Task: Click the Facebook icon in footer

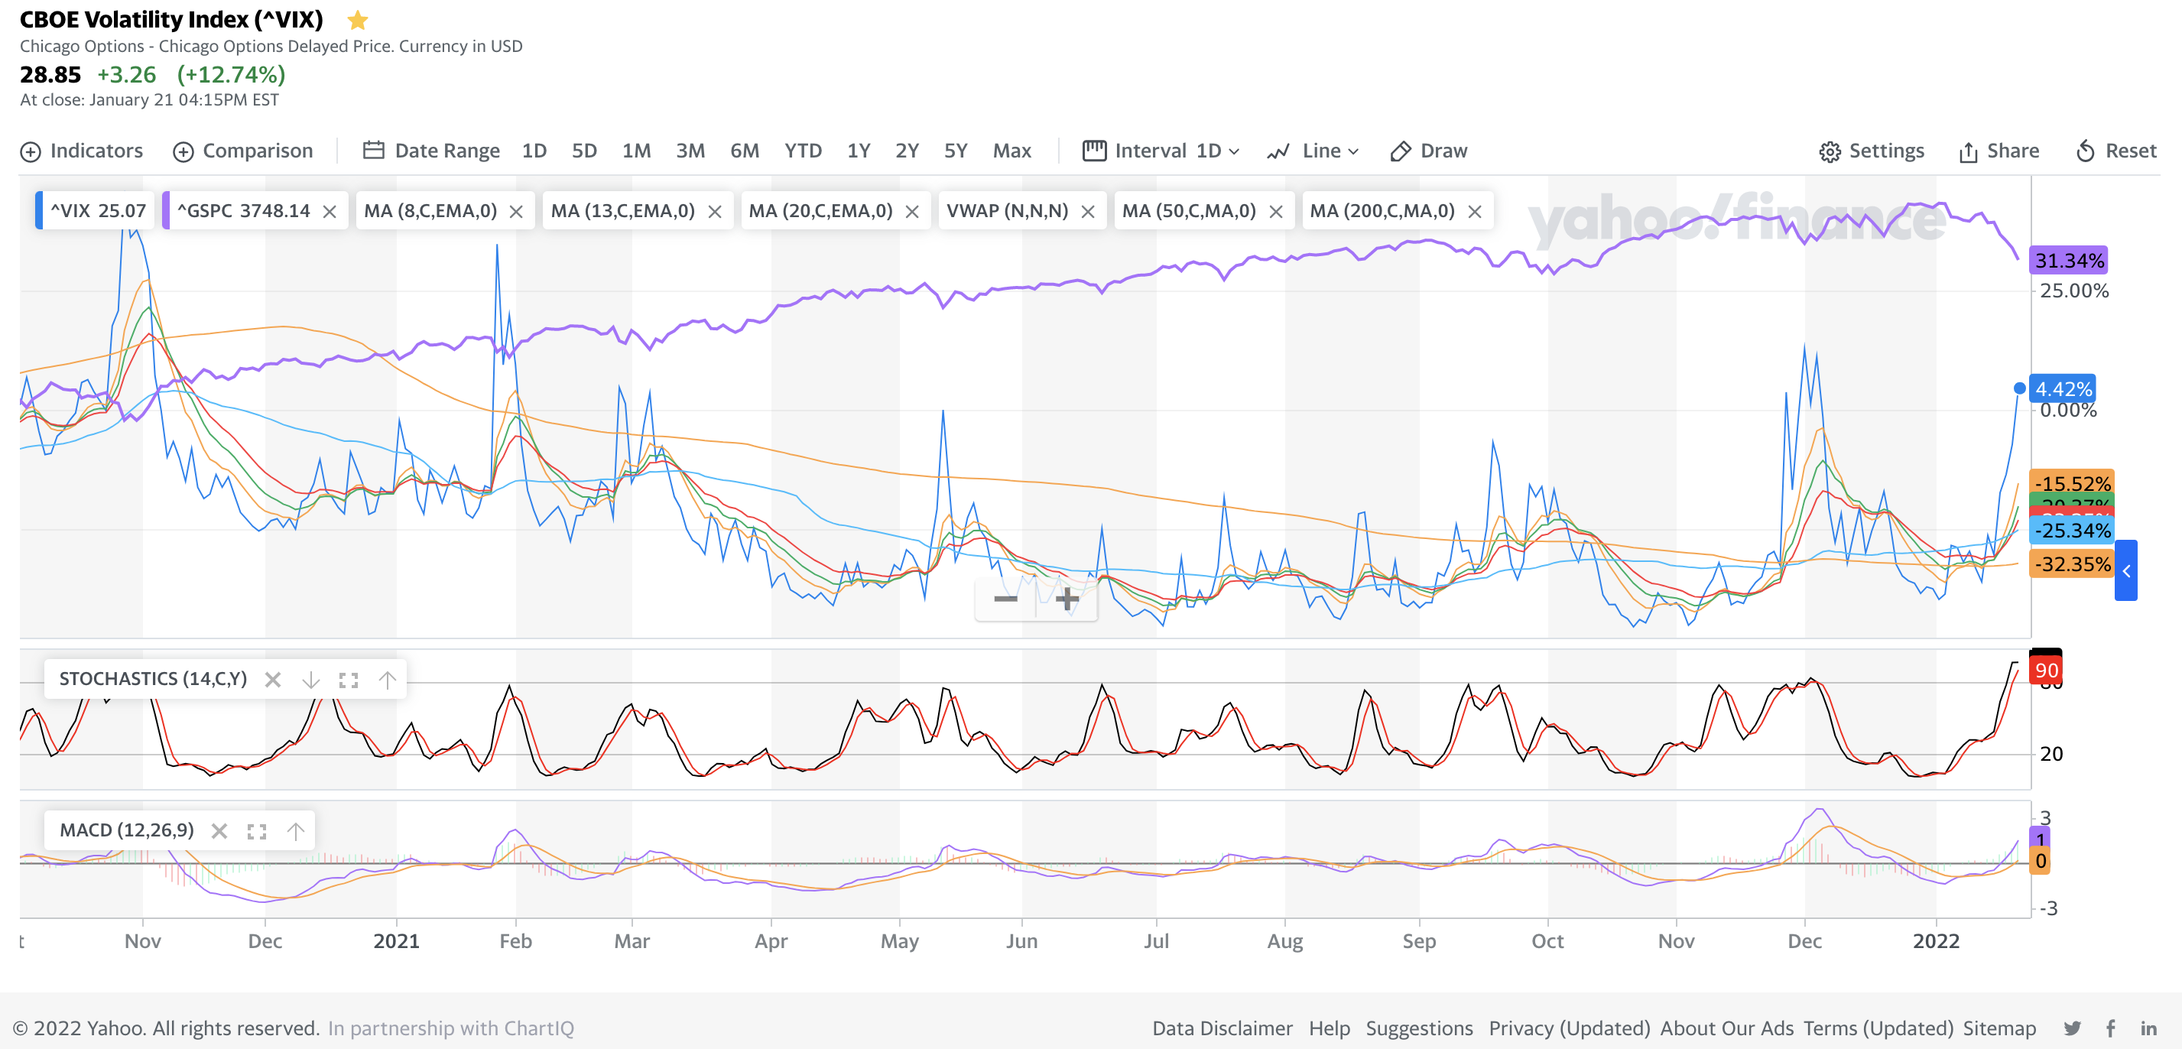Action: click(2111, 1028)
